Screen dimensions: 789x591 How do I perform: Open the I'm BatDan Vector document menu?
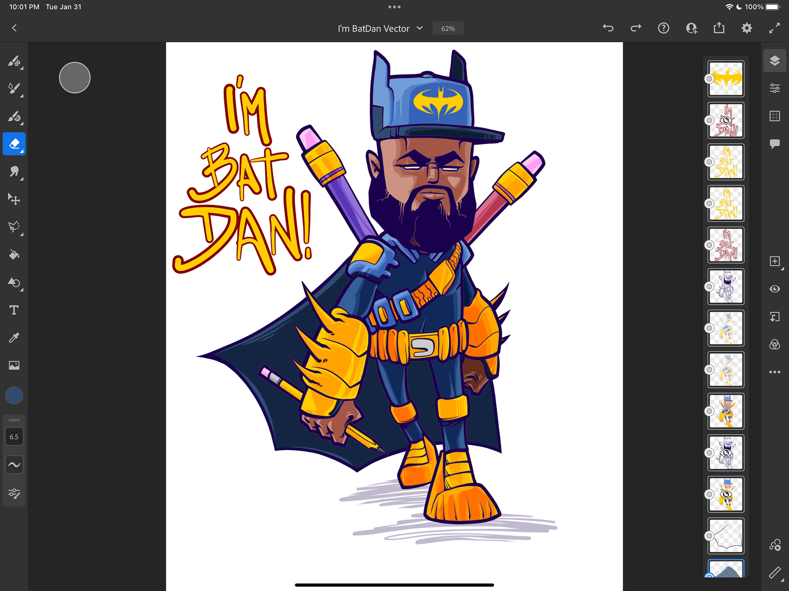click(x=374, y=28)
